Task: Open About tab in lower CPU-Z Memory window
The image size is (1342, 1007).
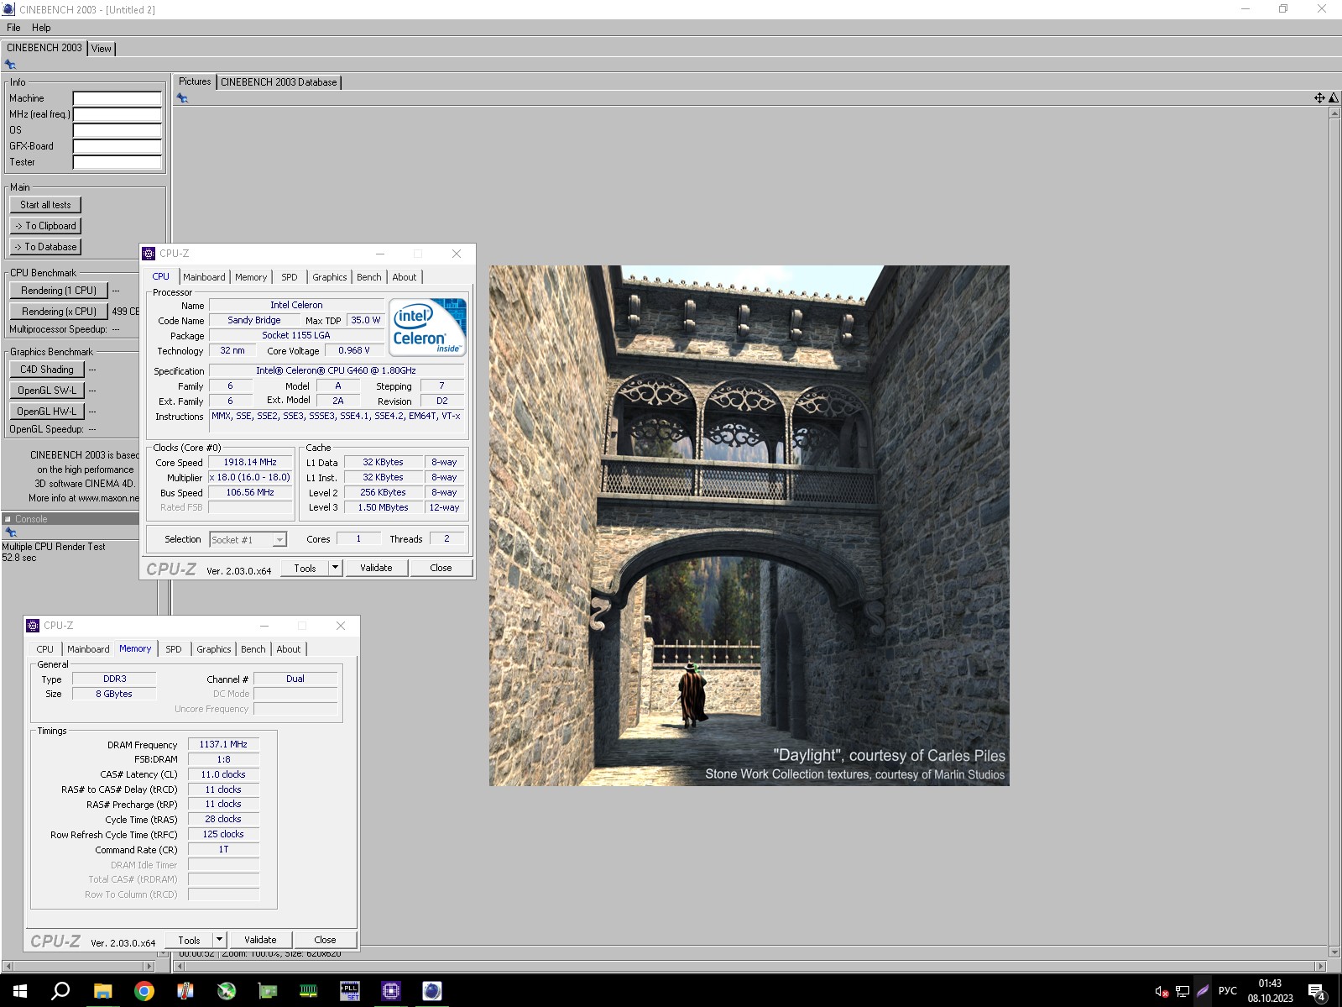Action: pyautogui.click(x=289, y=649)
